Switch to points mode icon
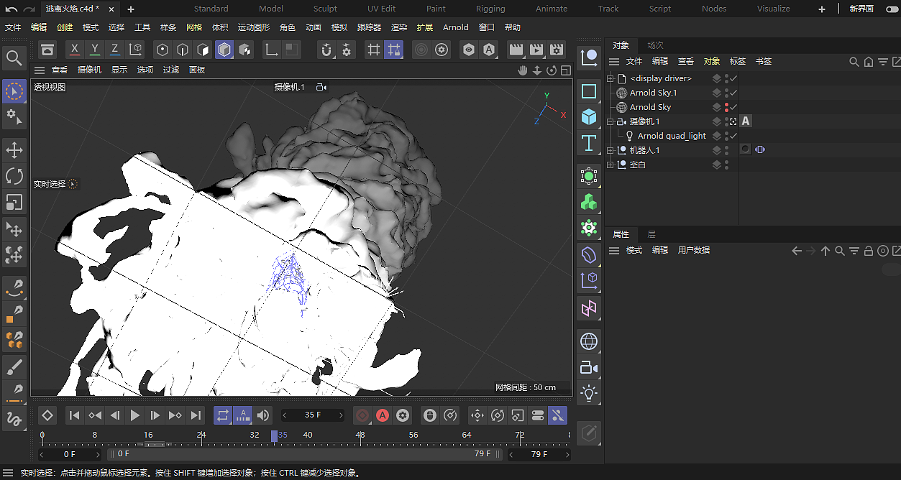The width and height of the screenshot is (901, 480). pyautogui.click(x=163, y=50)
